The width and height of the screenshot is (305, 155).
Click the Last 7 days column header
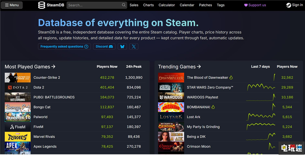(260, 67)
